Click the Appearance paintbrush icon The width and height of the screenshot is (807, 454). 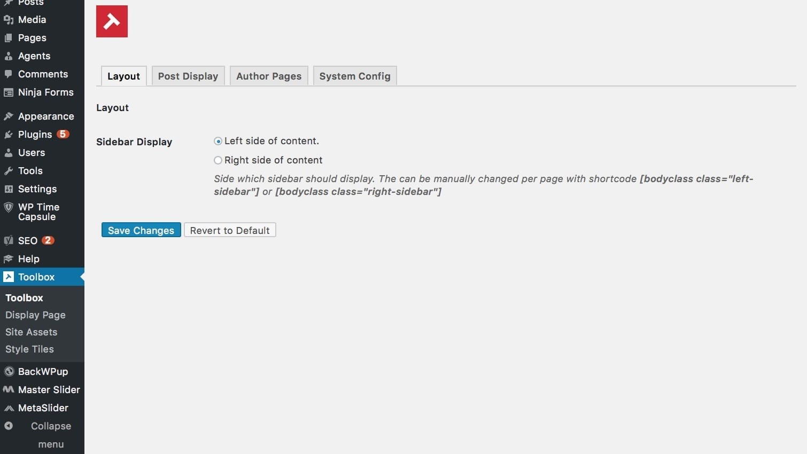click(x=9, y=116)
